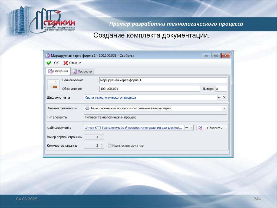Click the document icon beside Наименование

coord(53,85)
